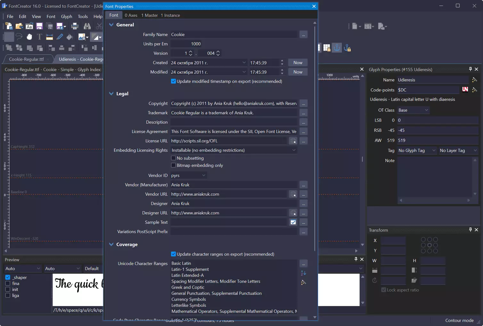483x326 pixels.
Task: Collapse the General section
Action: 111,25
